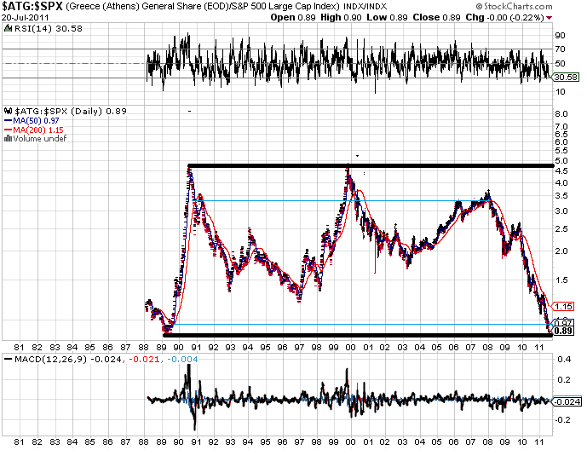Screen dimensions: 587x450
Task: Click the $ATG:$SPX (Daily) 0.89 legend
Action: (71, 111)
